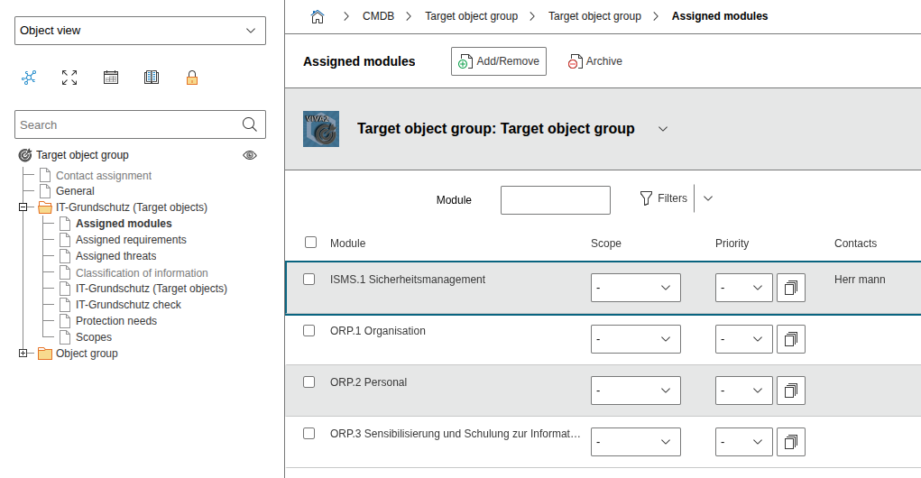921x478 pixels.
Task: Check the ORP.3 Sensibilisierung row checkbox
Action: pyautogui.click(x=309, y=434)
